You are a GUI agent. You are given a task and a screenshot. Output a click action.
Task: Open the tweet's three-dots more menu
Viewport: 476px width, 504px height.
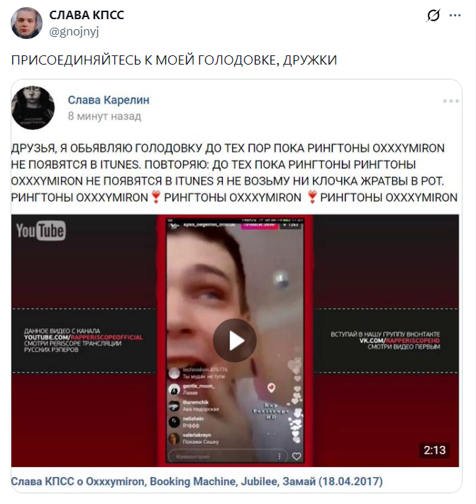pos(455,15)
